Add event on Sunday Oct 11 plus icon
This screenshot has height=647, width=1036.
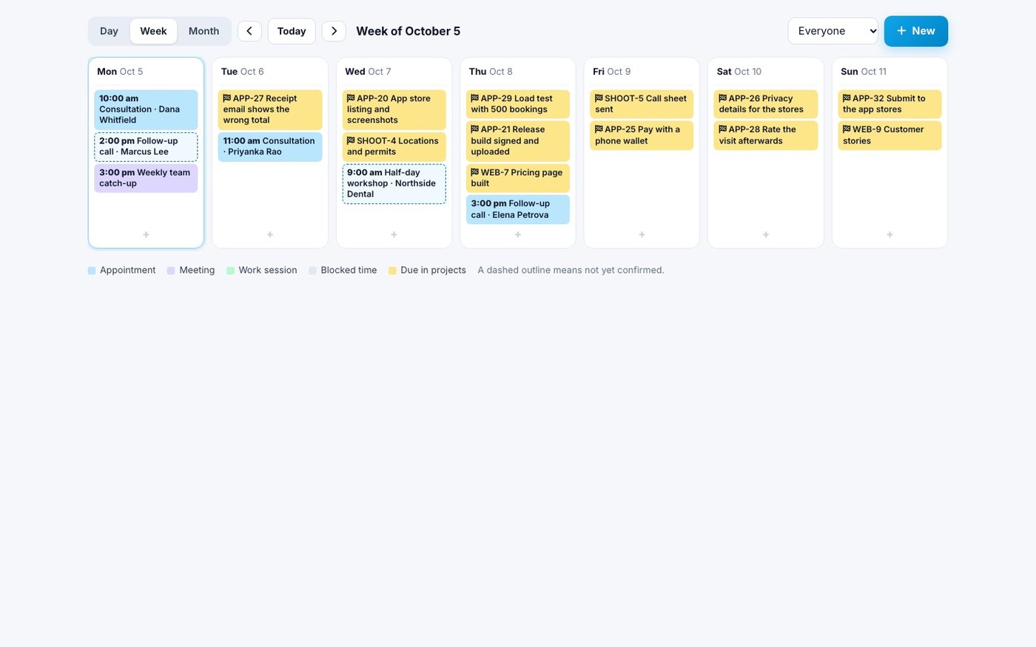pyautogui.click(x=889, y=234)
